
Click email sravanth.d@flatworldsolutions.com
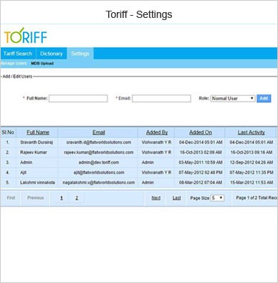pos(99,143)
